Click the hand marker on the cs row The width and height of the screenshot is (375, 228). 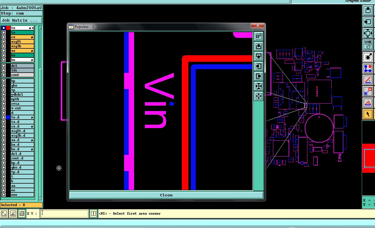click(32, 37)
